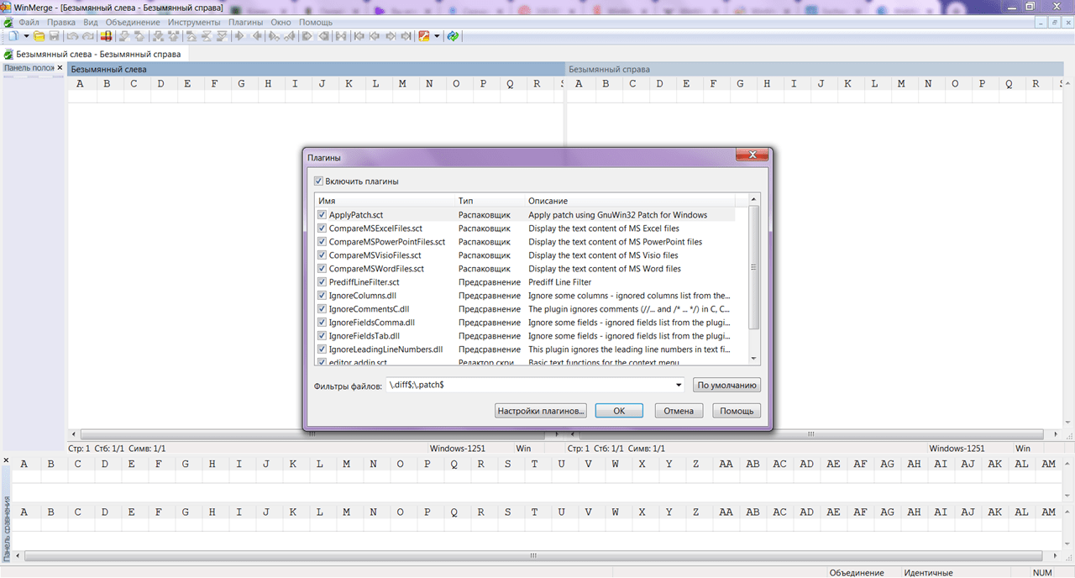This screenshot has width=1075, height=578.
Task: Open the Плагины menu
Action: [245, 22]
